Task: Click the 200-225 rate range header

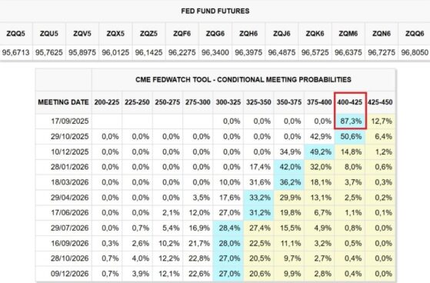Action: (107, 102)
